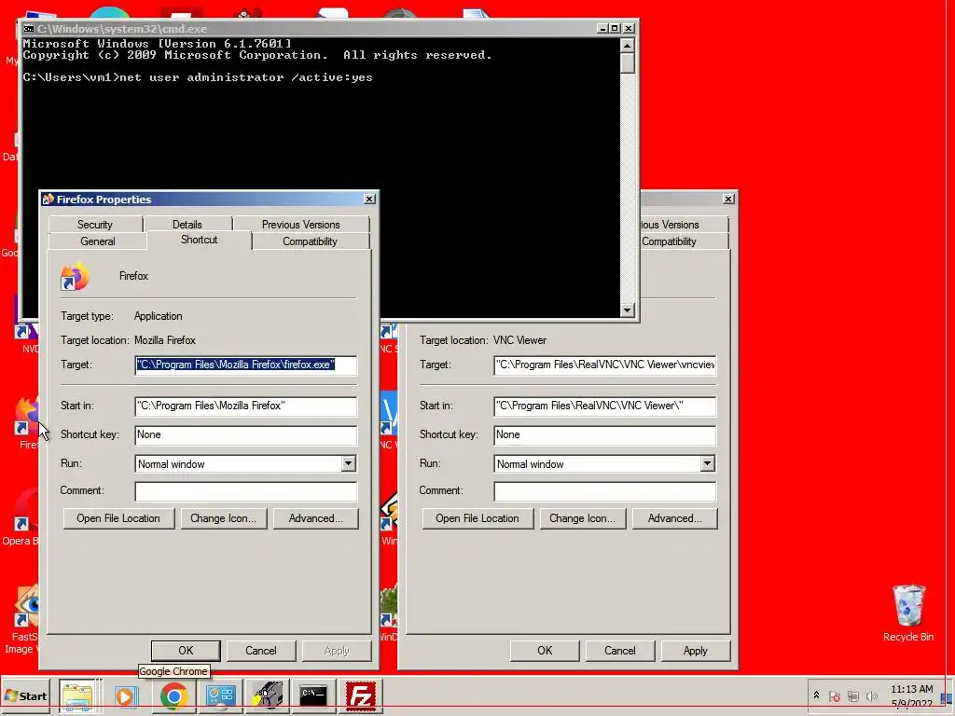The image size is (955, 716).
Task: Click the Firefox Target path field
Action: (245, 365)
